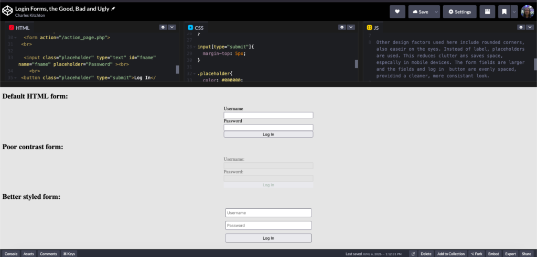Click the poor contrast Username field

(268, 166)
